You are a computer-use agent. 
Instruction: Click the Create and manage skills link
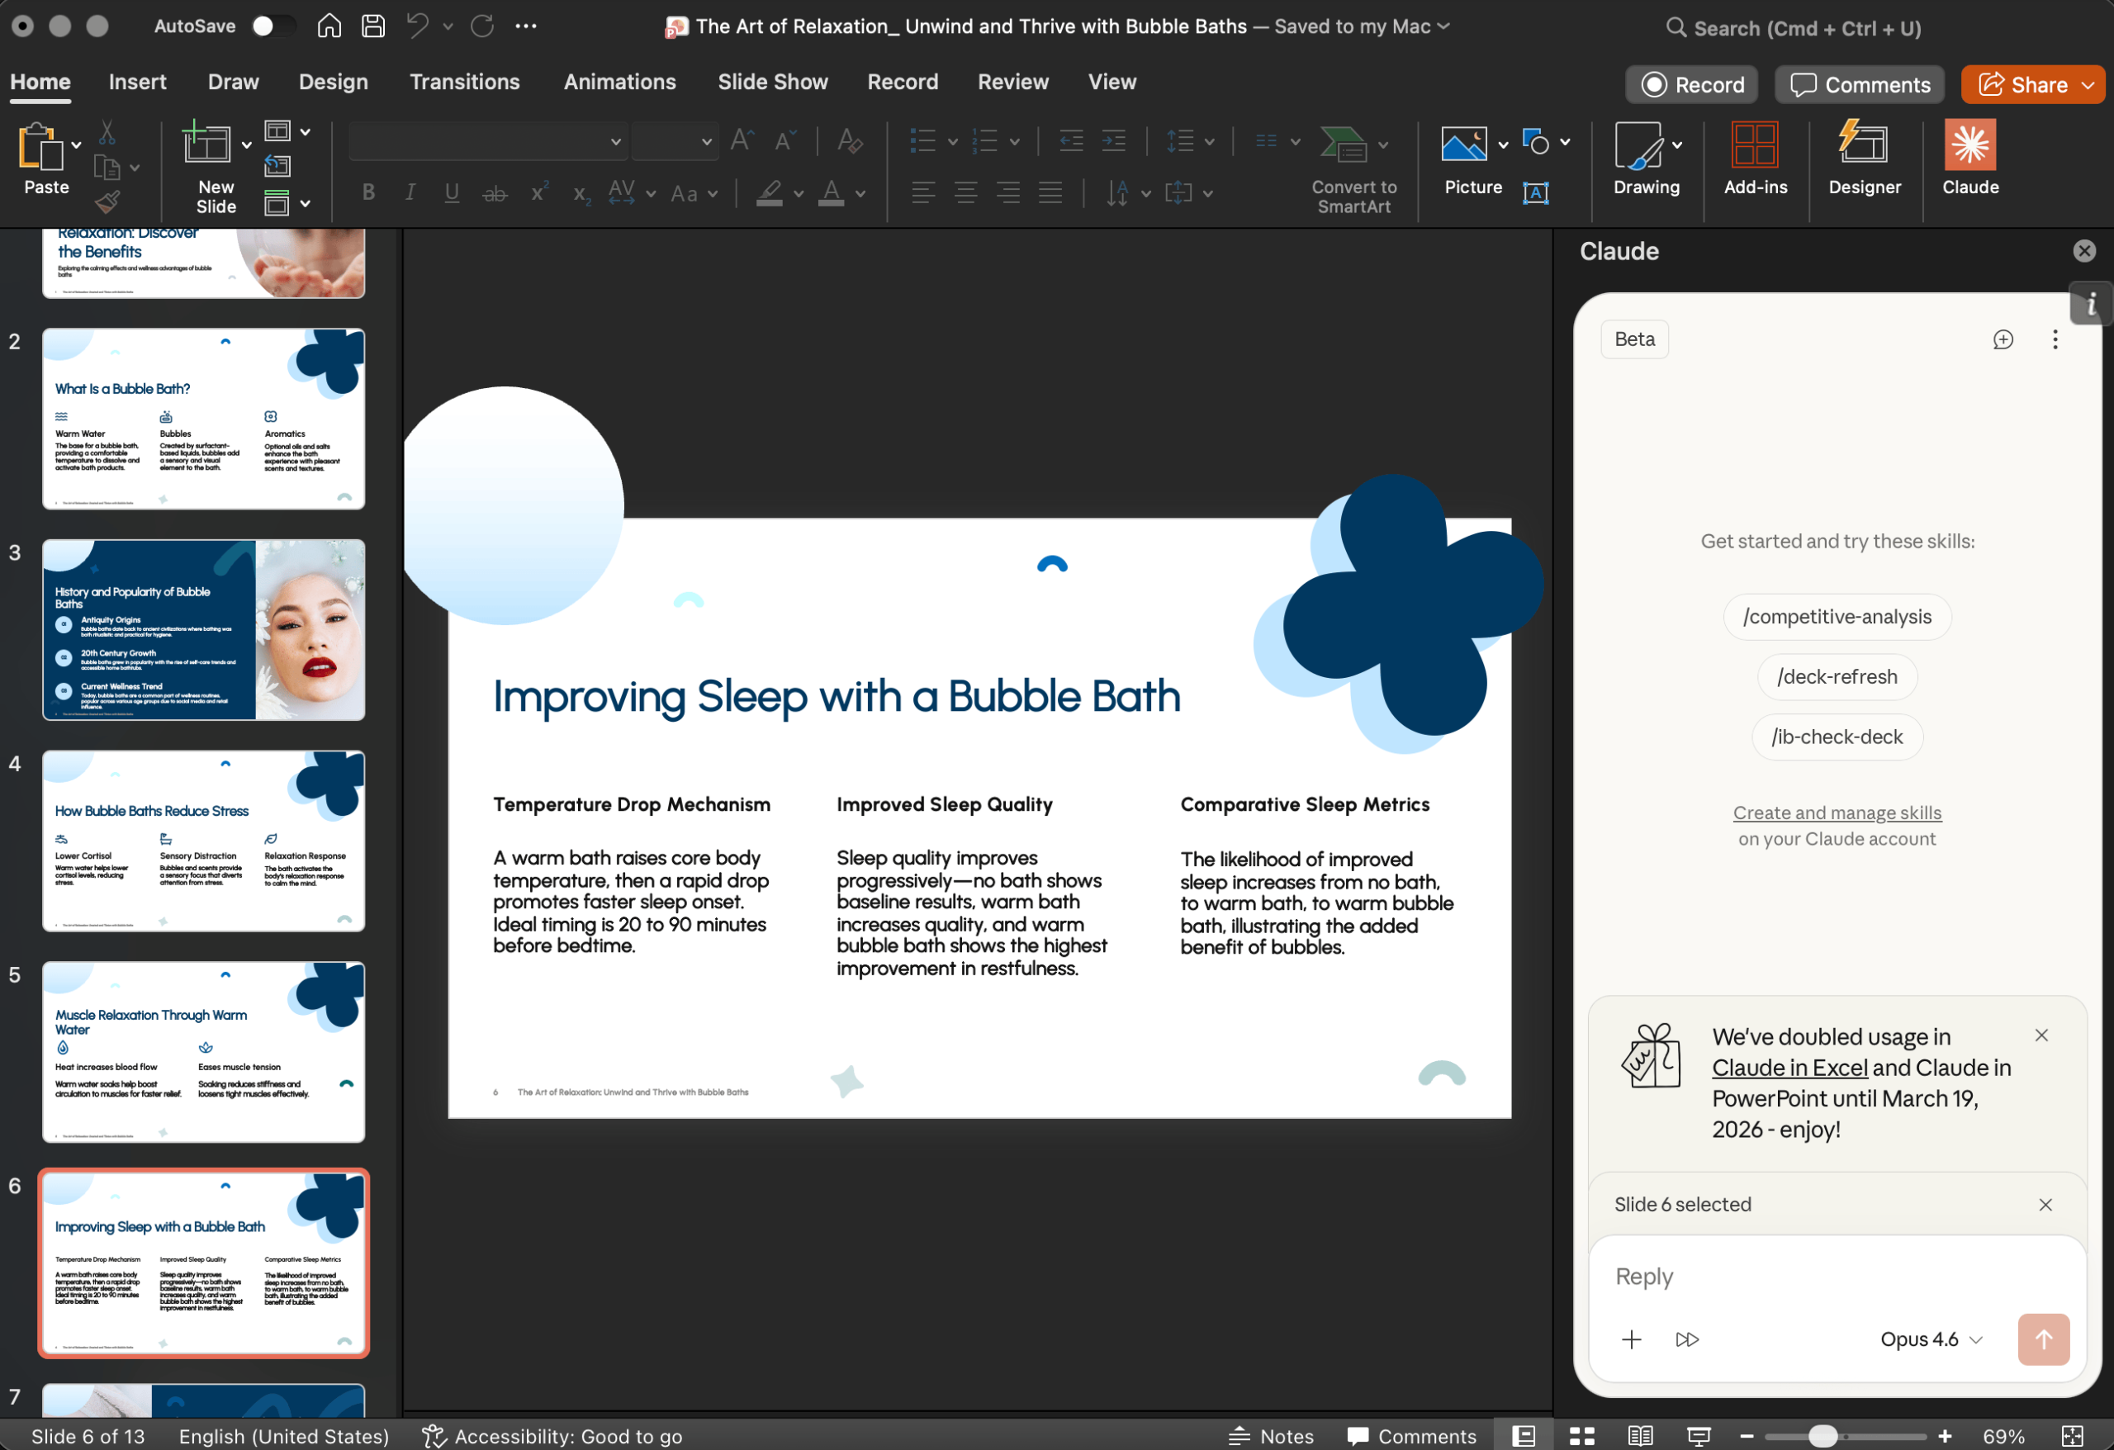(x=1836, y=813)
